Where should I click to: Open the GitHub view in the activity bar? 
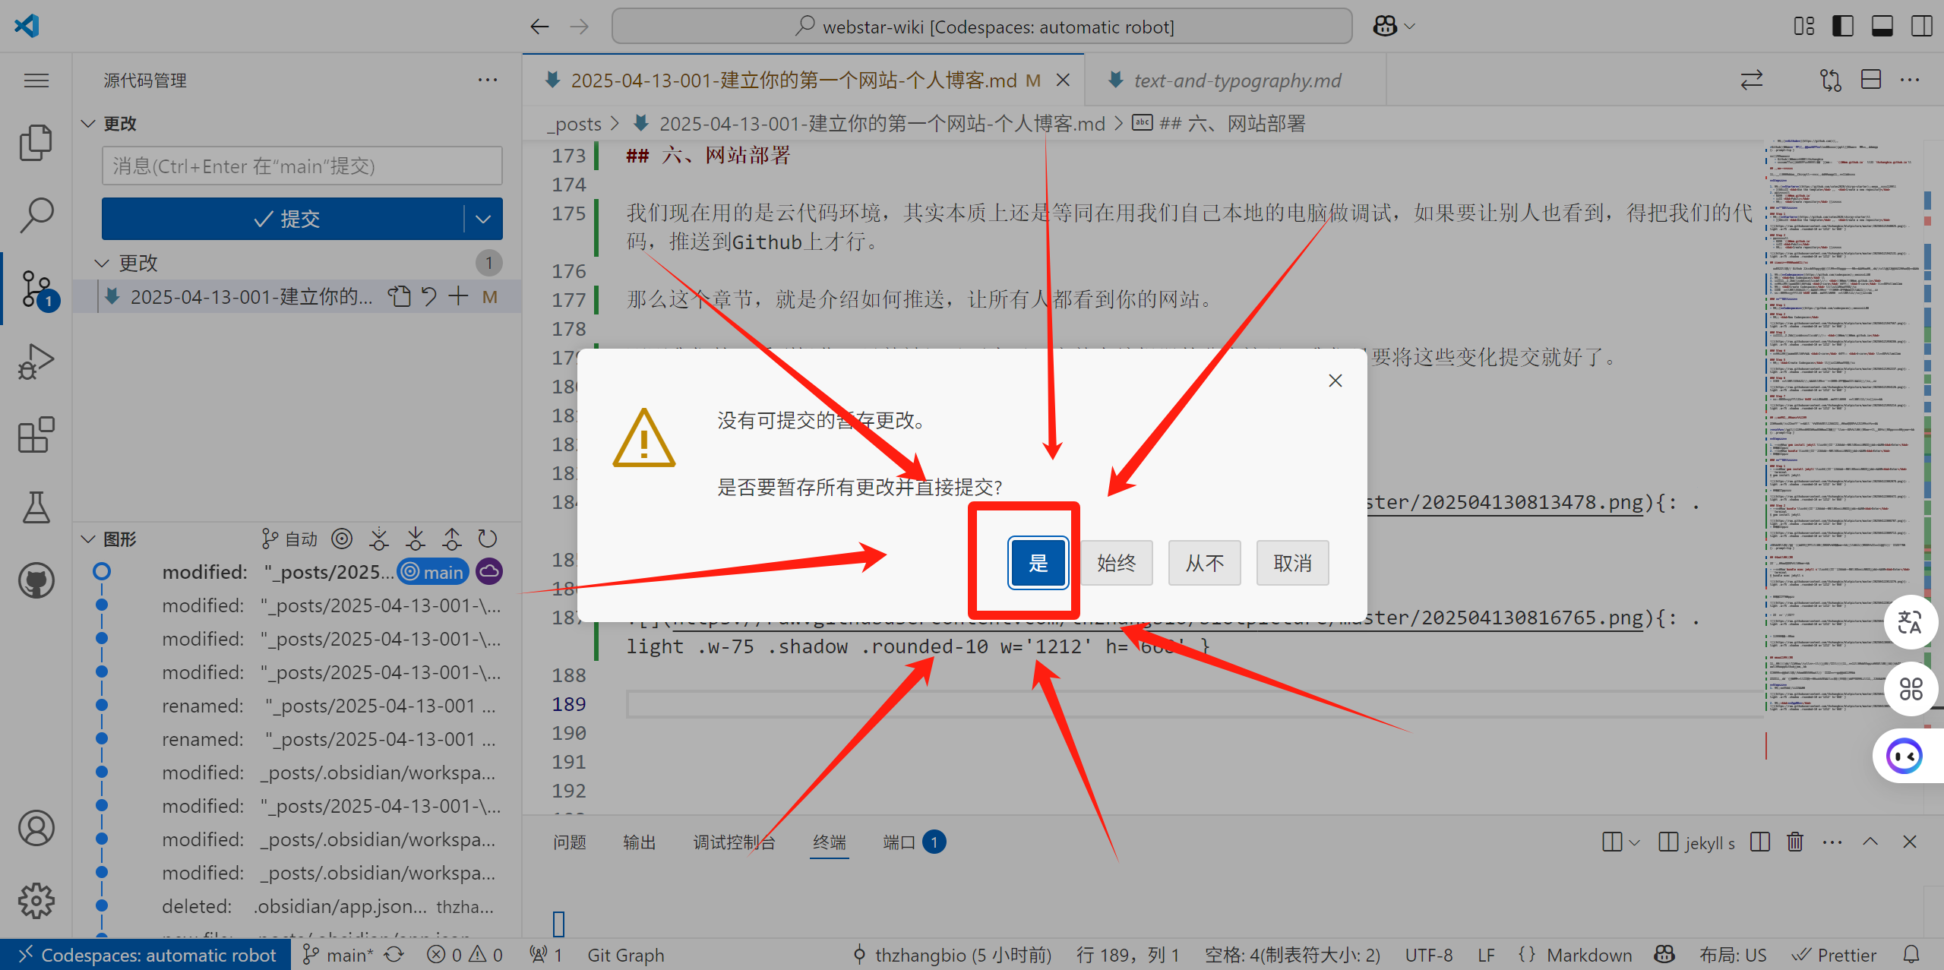point(36,581)
